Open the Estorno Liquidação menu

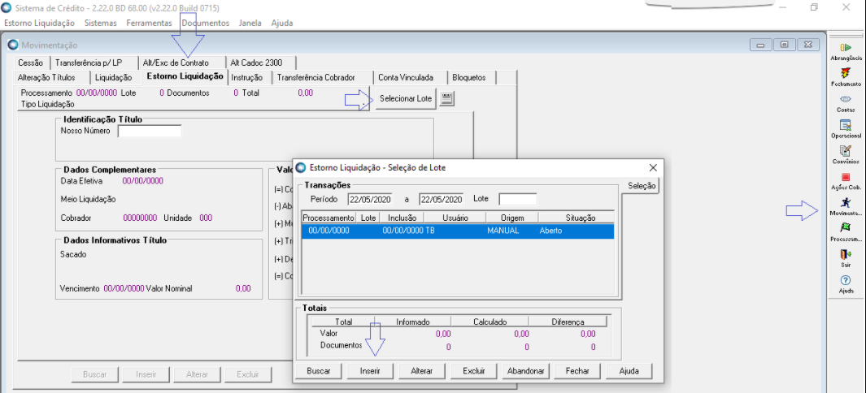tap(39, 24)
